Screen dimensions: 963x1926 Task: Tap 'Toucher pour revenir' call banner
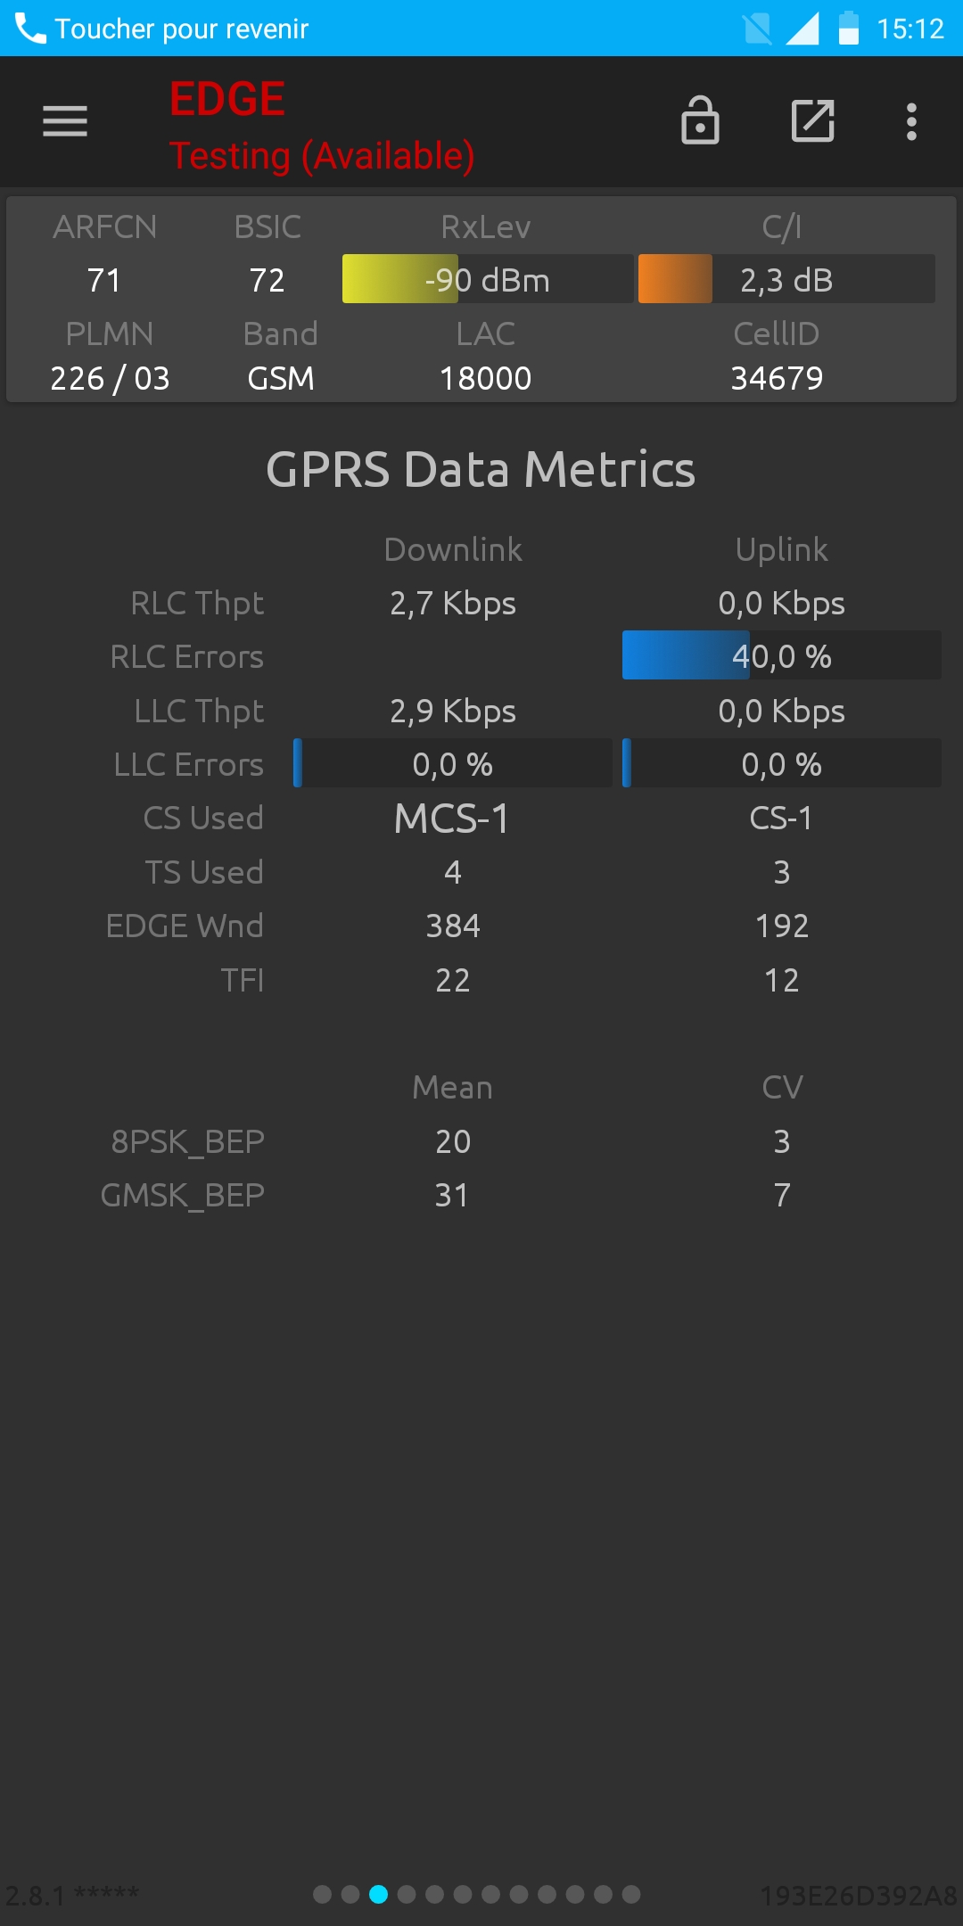[182, 29]
